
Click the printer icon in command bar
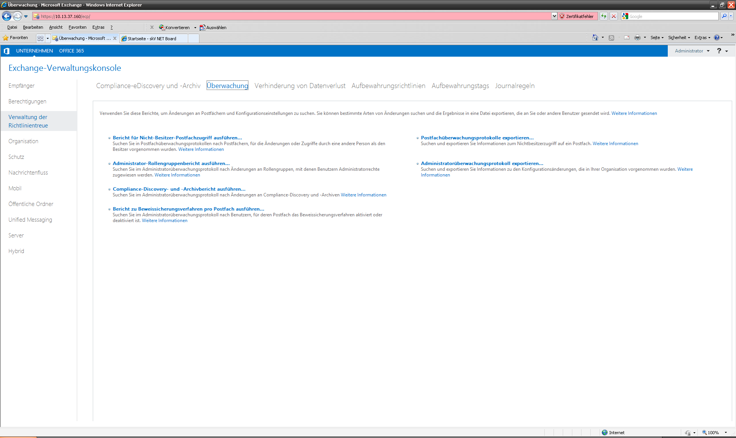click(637, 38)
